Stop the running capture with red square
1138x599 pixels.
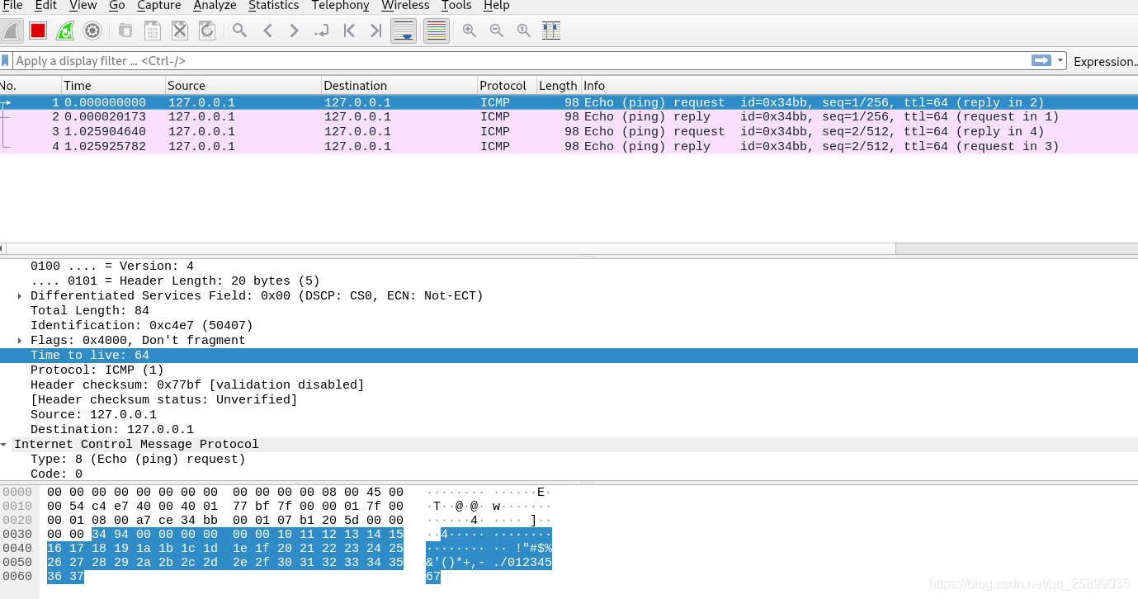click(38, 31)
